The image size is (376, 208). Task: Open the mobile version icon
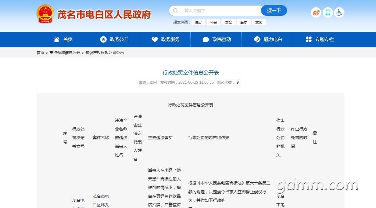[327, 12]
